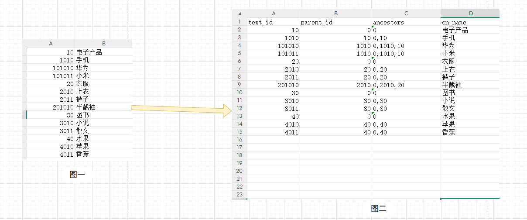Click ancestors 0,1010,10 in the 华为 row
Screen dimensions: 527x220
click(x=406, y=45)
